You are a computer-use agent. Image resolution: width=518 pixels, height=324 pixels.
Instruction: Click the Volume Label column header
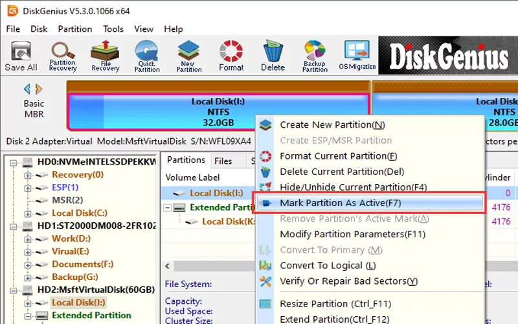(192, 178)
